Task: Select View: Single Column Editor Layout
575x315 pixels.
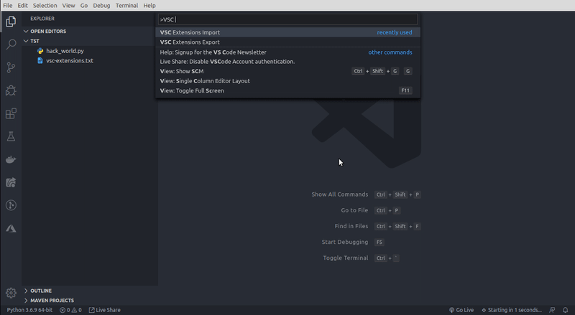Action: (x=288, y=81)
